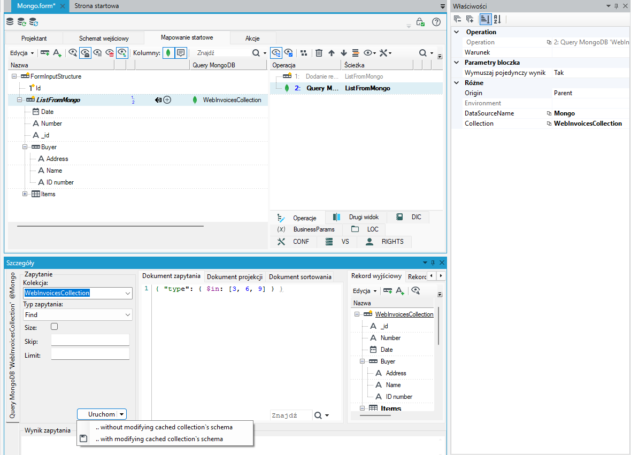Toggle the categorized view button in Właściwości
The height and width of the screenshot is (455, 631).
pyautogui.click(x=486, y=19)
